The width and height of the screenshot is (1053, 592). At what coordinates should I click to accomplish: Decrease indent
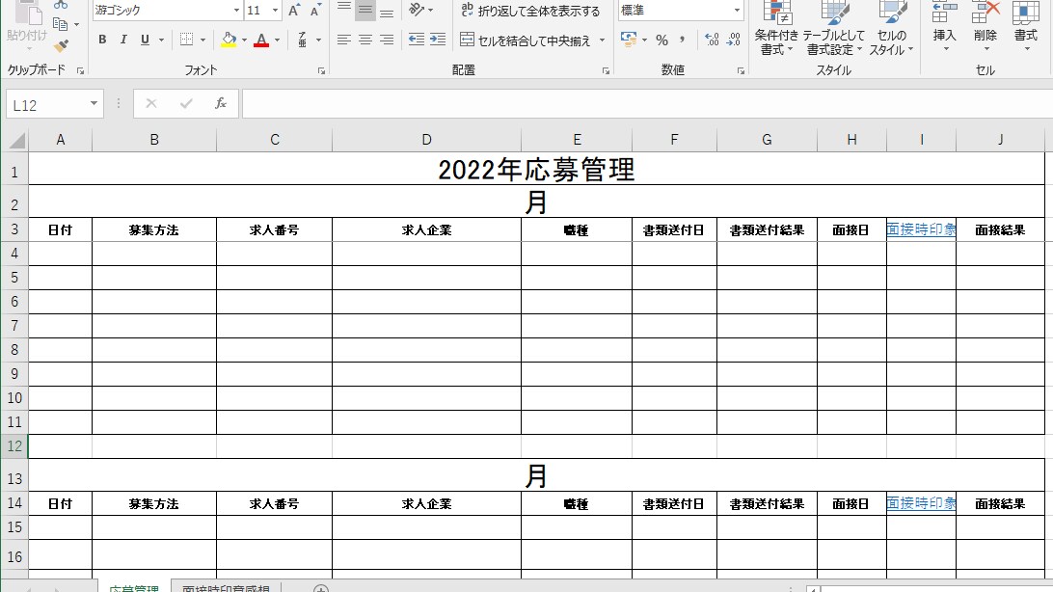pos(417,40)
